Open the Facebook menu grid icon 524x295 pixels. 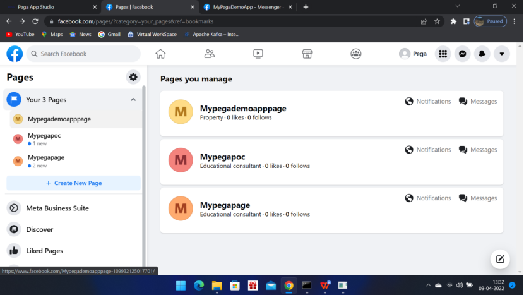point(443,54)
